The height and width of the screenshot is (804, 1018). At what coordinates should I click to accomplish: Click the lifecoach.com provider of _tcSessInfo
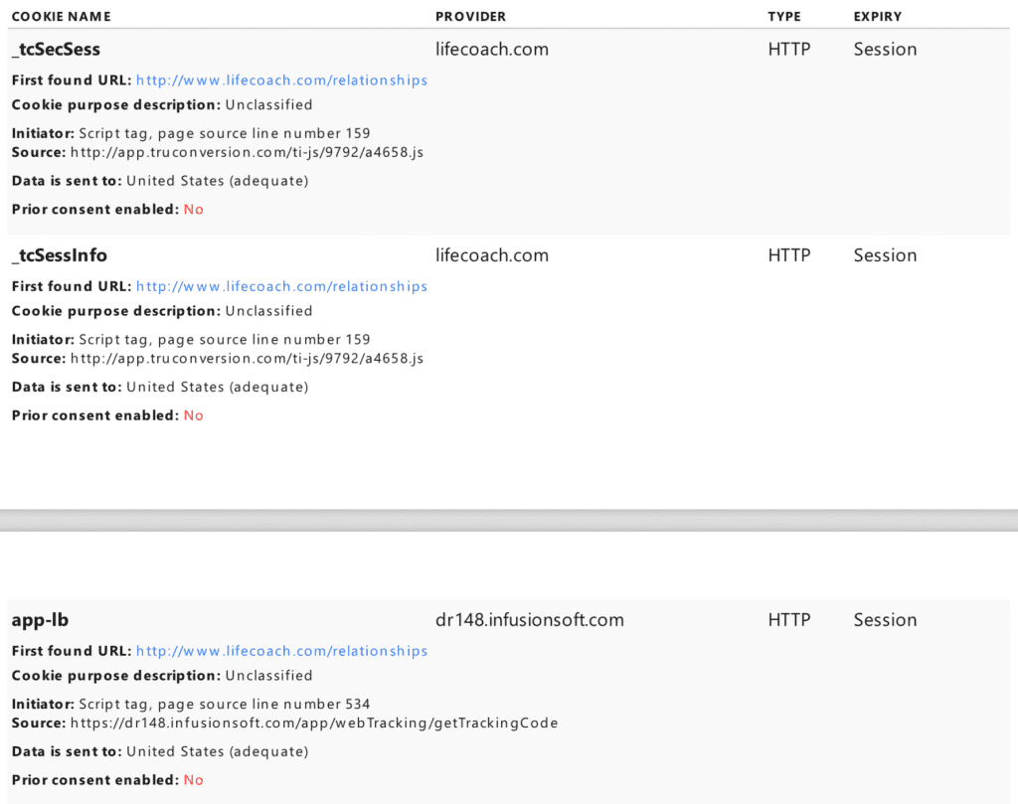coord(491,255)
